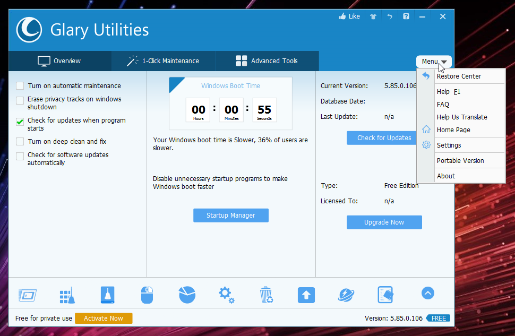Click the 'Free Edition' type value
Viewport: 515px width, 336px height.
point(401,186)
